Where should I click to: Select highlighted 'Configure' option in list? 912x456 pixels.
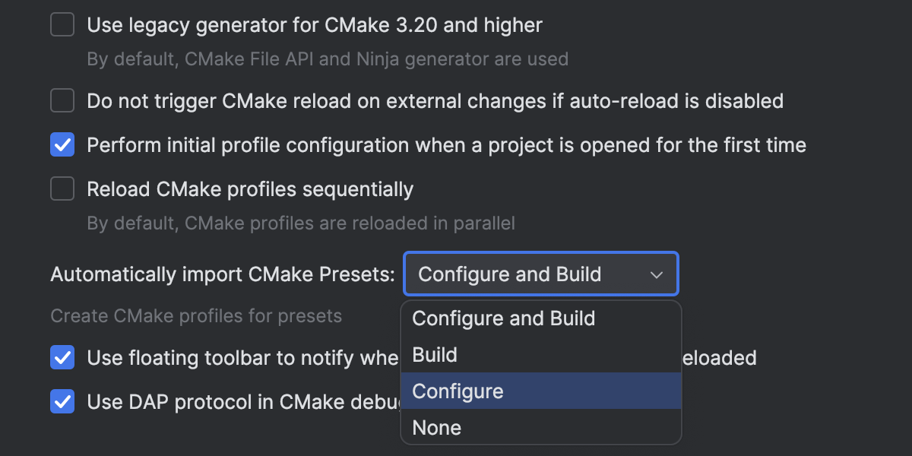tap(458, 391)
